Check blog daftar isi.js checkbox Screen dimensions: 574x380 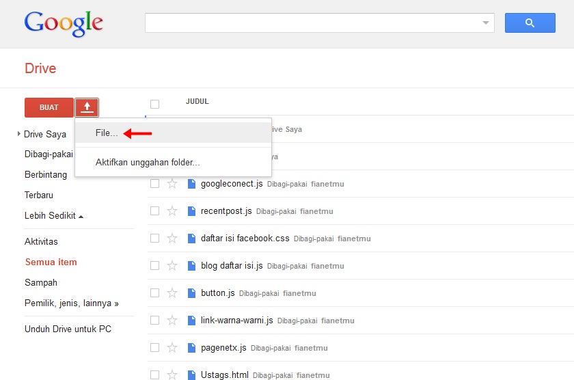[x=155, y=265]
